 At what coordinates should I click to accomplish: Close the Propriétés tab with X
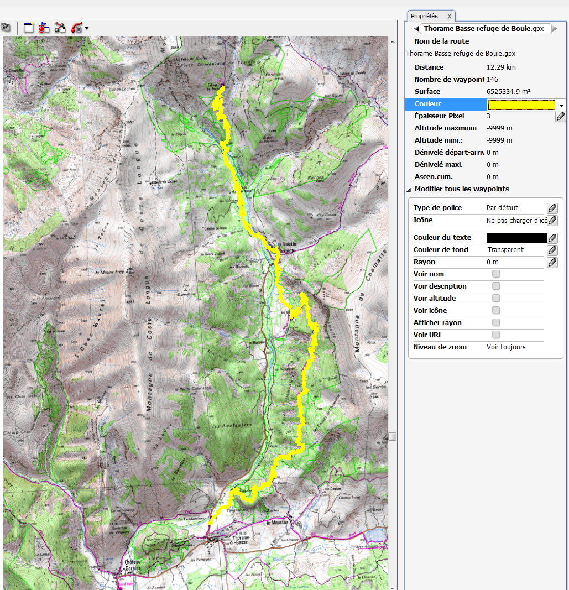[450, 17]
